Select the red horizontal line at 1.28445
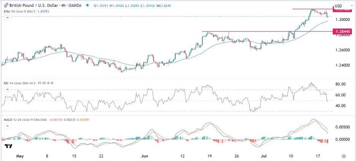This screenshot has height=161, width=356. [267, 32]
